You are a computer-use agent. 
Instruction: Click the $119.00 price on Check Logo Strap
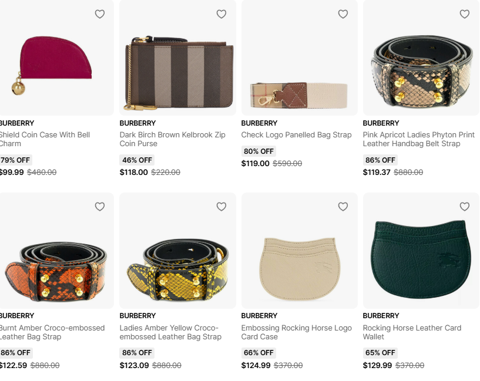256,164
